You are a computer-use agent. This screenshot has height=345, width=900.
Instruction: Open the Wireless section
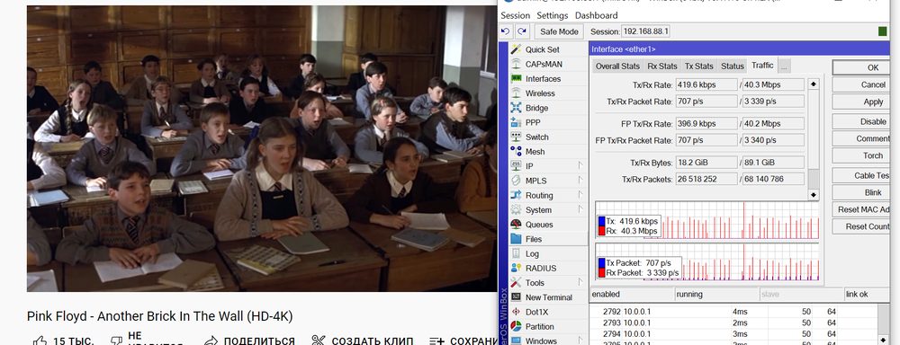(540, 93)
